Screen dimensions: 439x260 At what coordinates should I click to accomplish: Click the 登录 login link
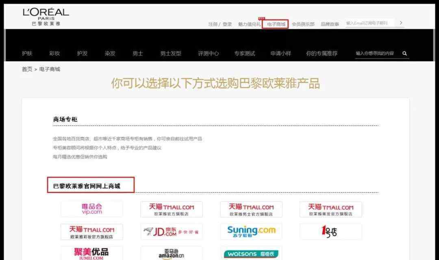227,24
